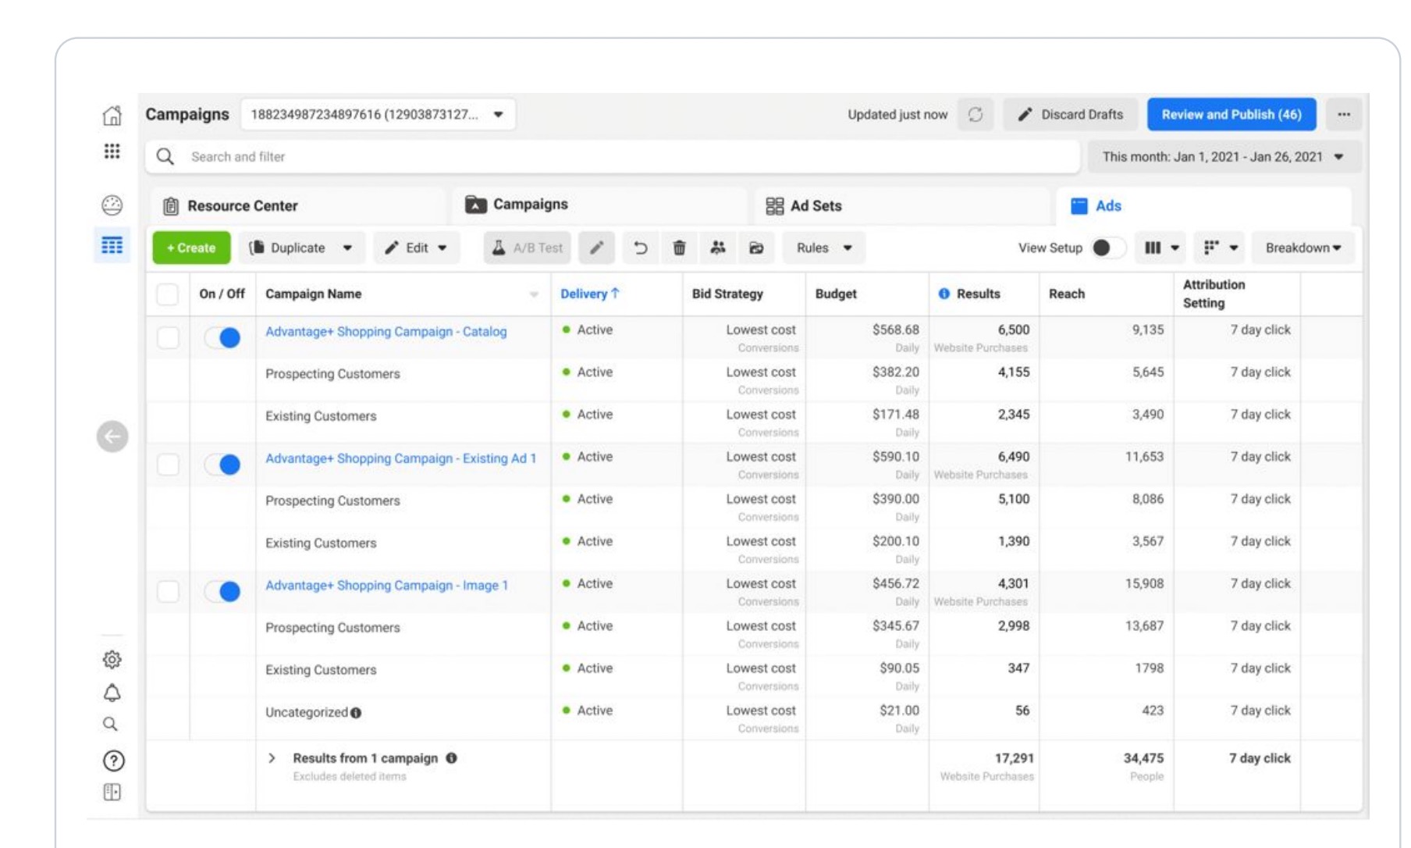This screenshot has width=1411, height=848.
Task: Click the trash delete icon in toolbar
Action: click(x=679, y=248)
